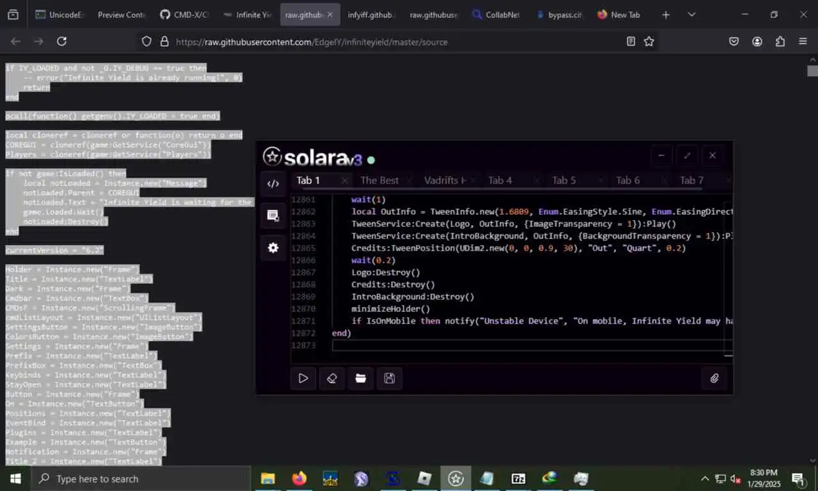This screenshot has width=818, height=491.
Task: Reload the current page
Action: tap(61, 42)
